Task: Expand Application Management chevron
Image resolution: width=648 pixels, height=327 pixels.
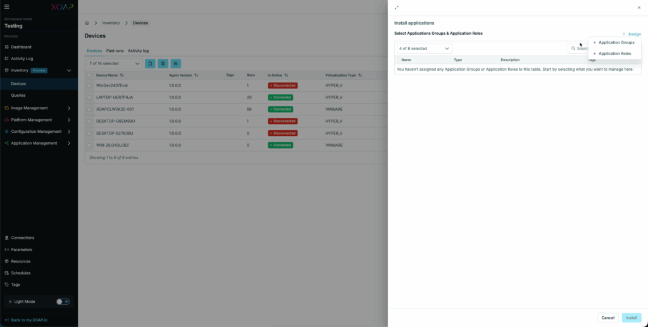Action: click(x=69, y=144)
